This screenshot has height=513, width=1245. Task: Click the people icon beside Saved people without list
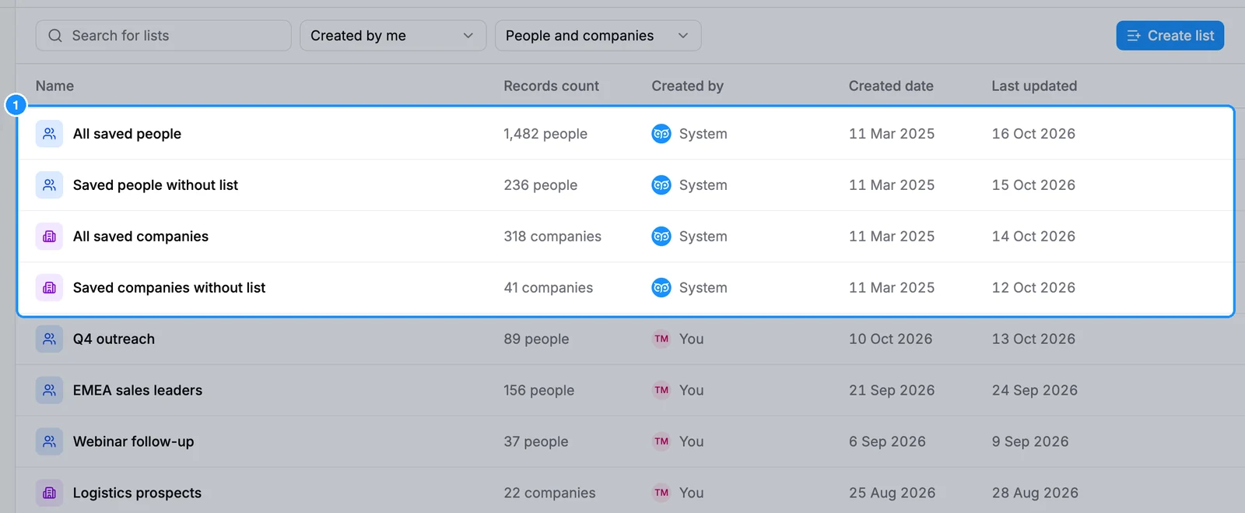tap(49, 185)
